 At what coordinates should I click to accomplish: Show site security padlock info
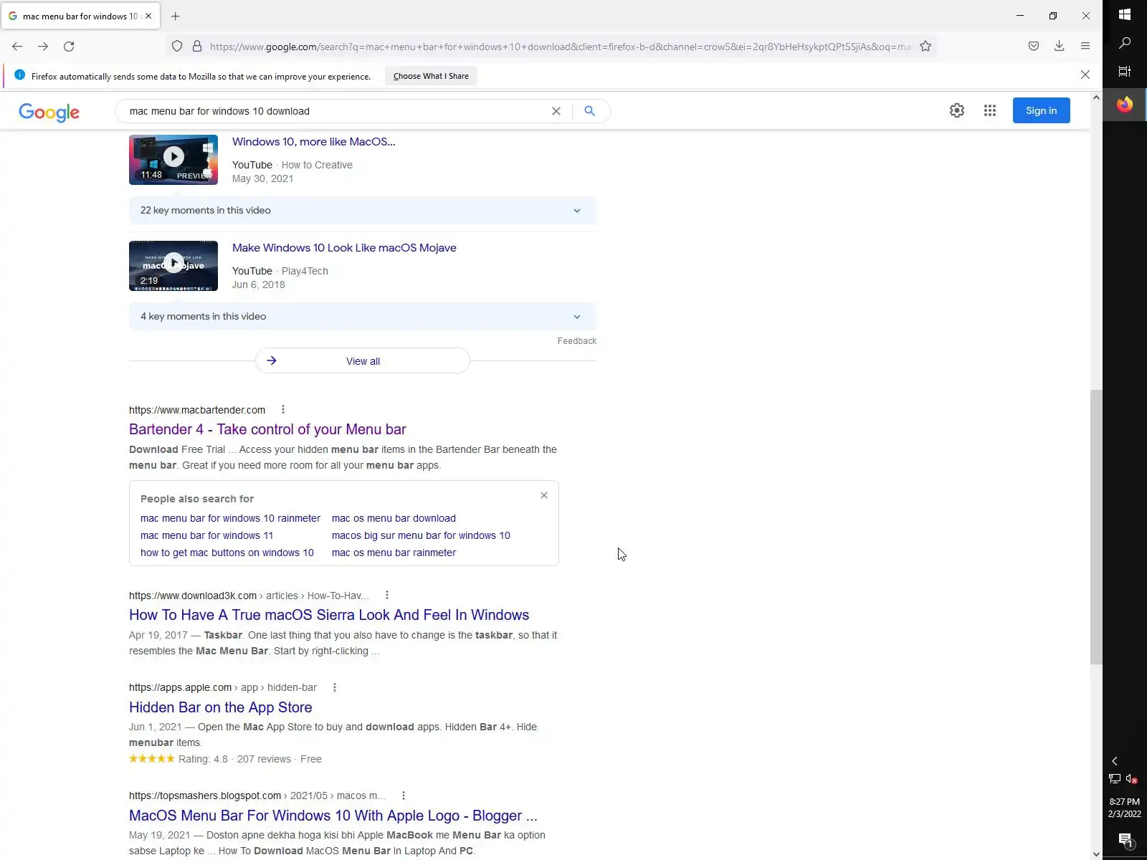[x=197, y=47]
